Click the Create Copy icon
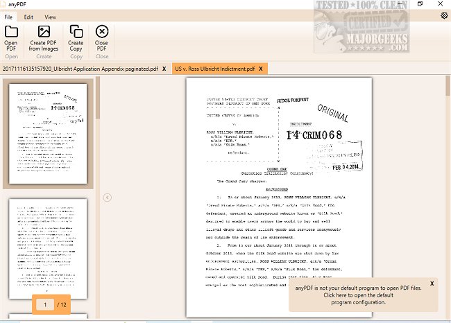Image resolution: width=451 pixels, height=323 pixels. 76,31
